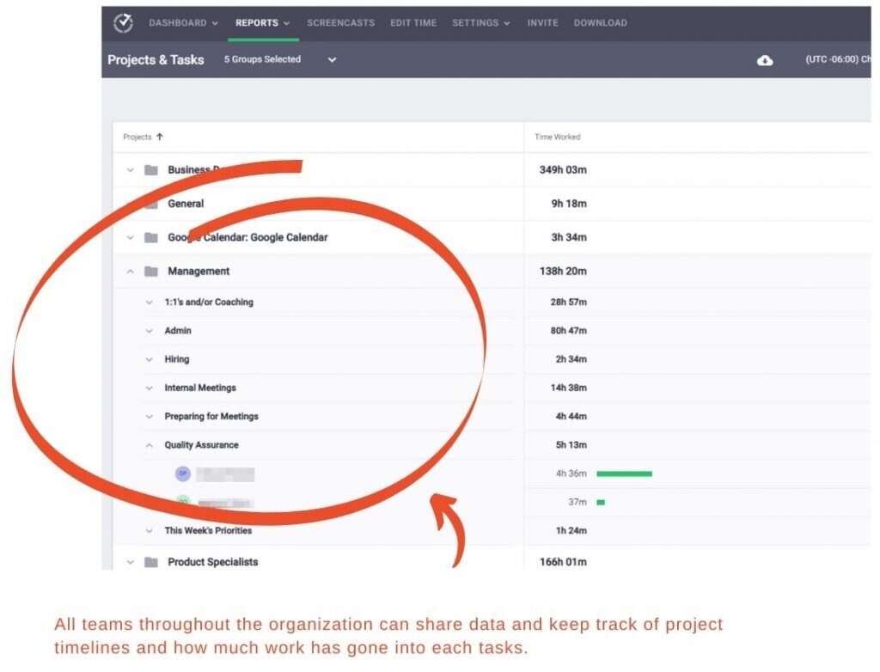Viewport: 880px width, 672px height.
Task: Click the Product Specialists folder icon
Action: 150,561
